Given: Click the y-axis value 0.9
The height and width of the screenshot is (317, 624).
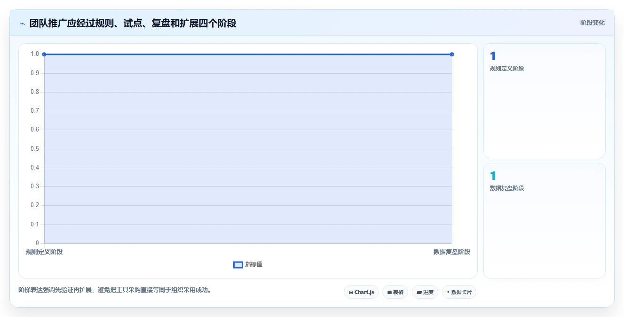Looking at the screenshot, I should point(35,73).
